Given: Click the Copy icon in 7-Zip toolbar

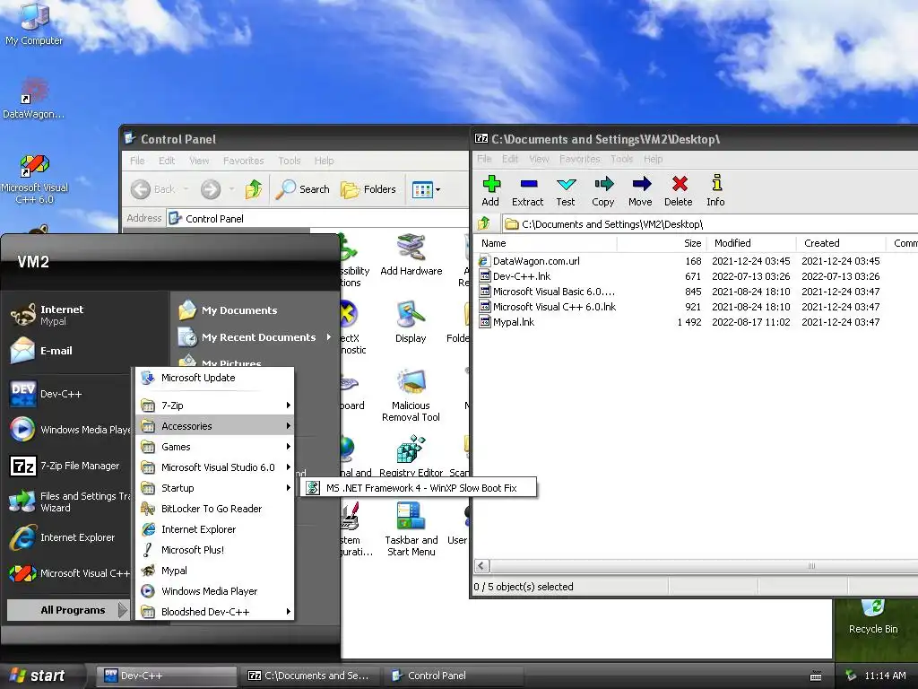Looking at the screenshot, I should [x=603, y=191].
